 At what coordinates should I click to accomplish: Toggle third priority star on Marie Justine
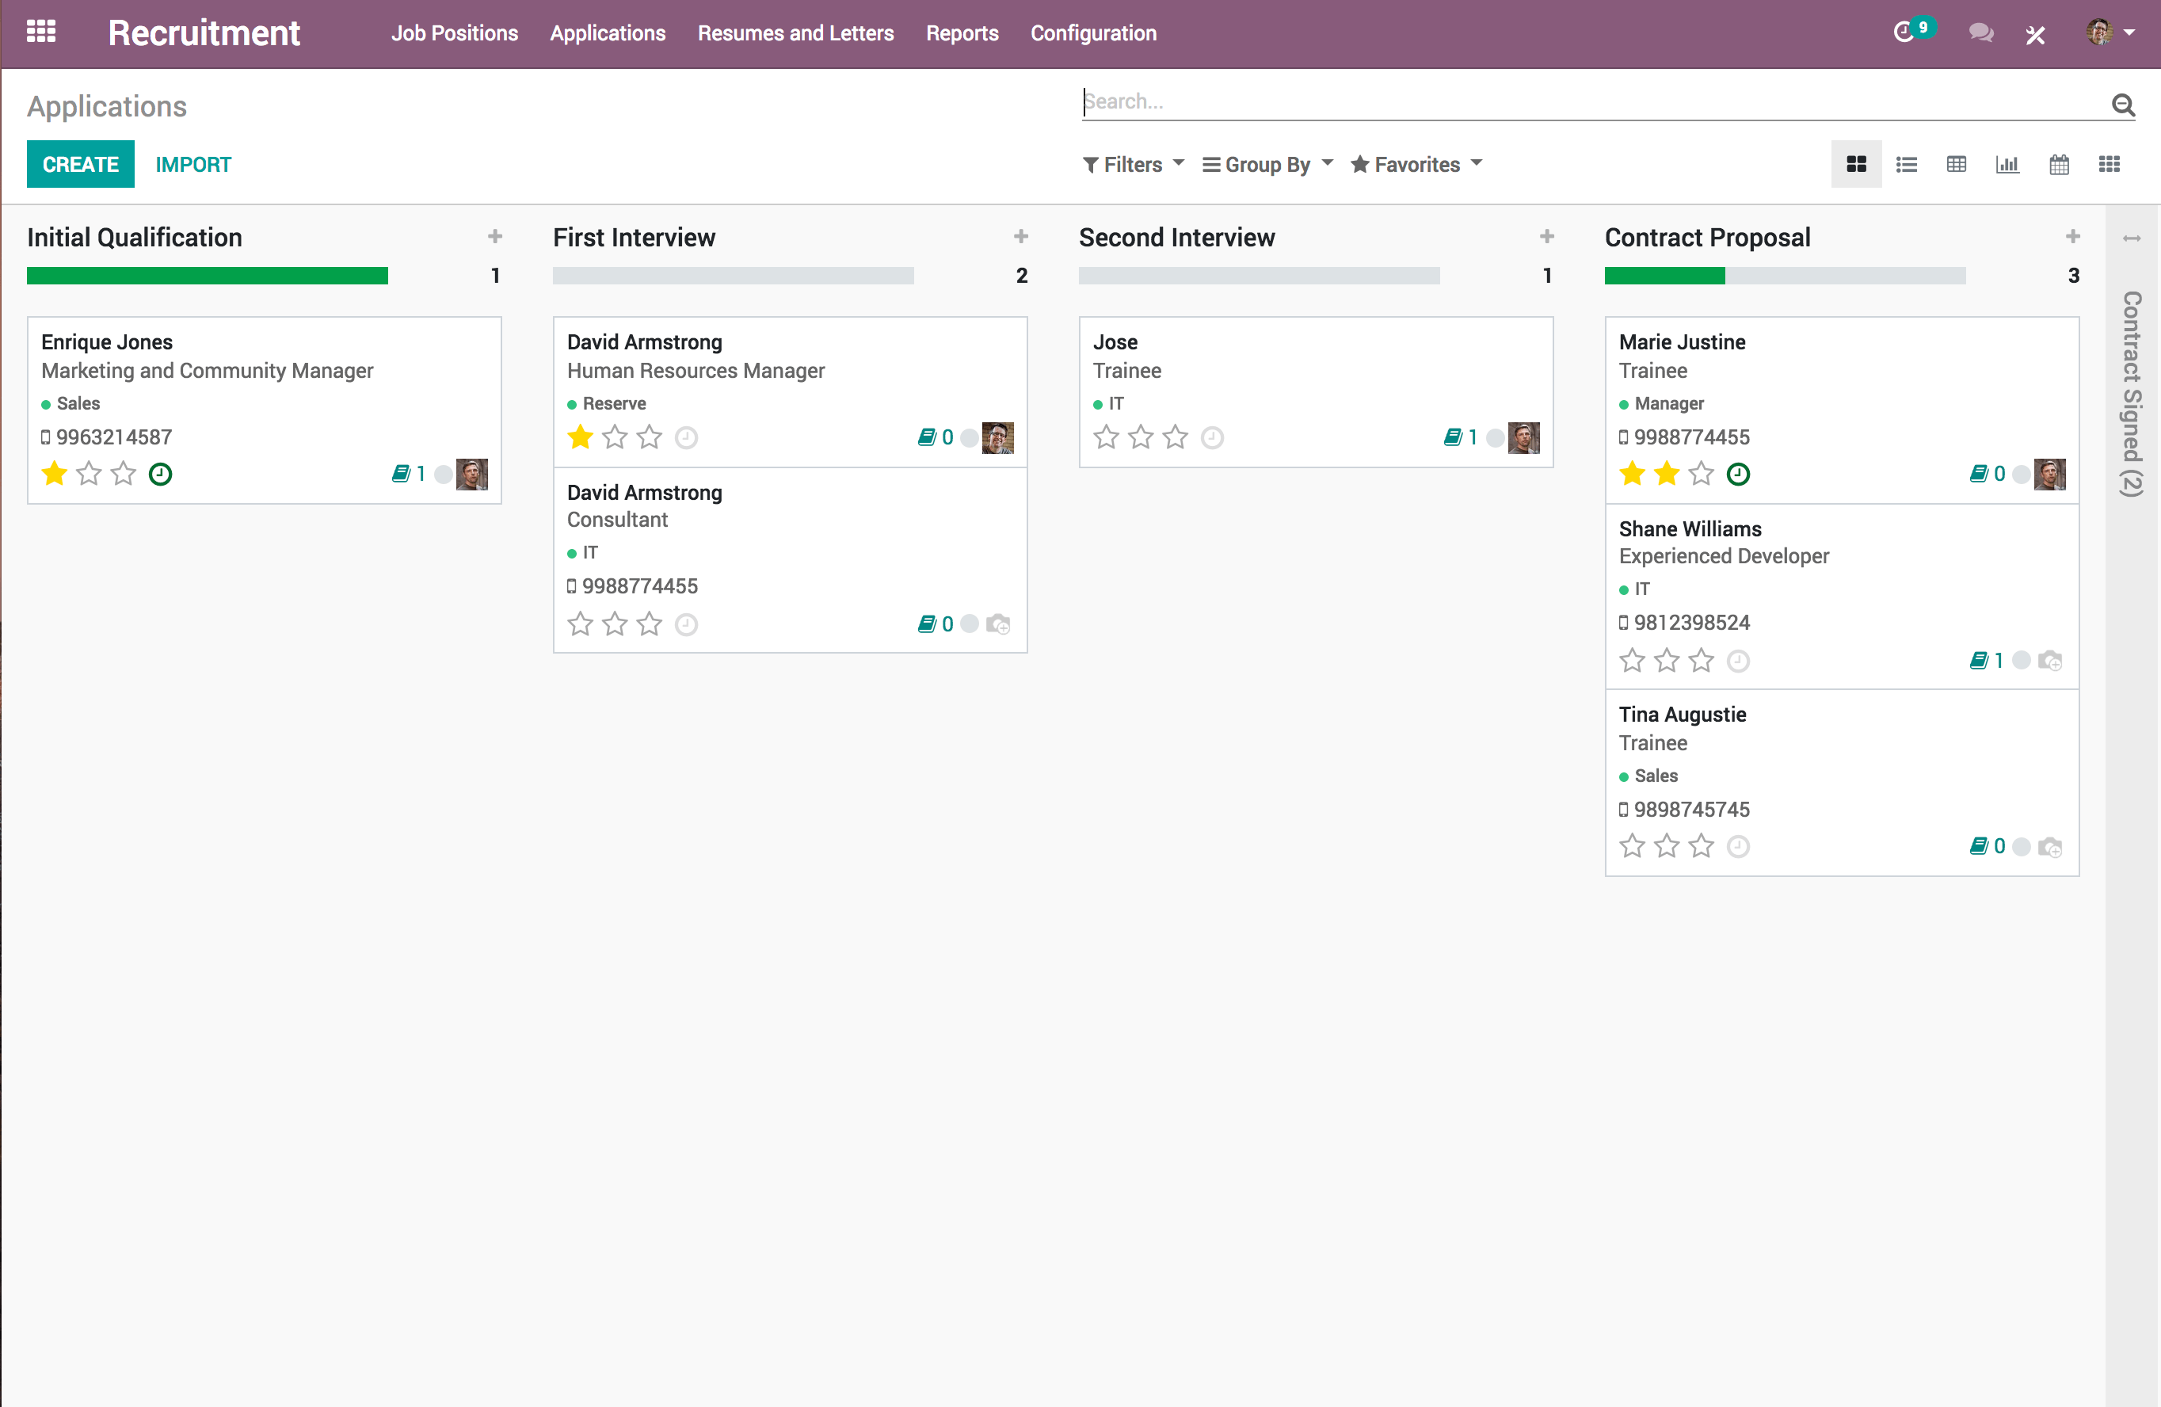click(1701, 474)
